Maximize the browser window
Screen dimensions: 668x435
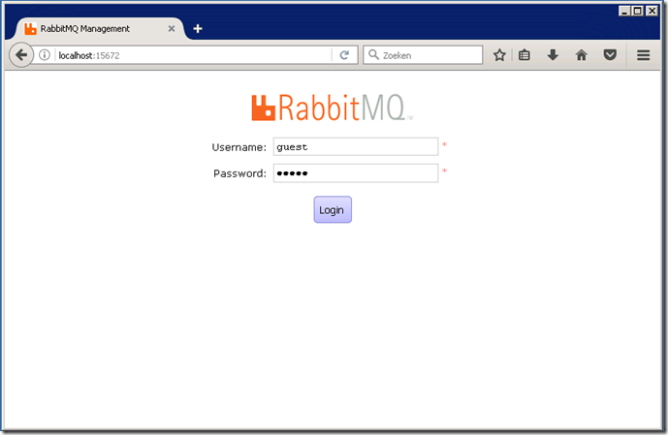point(638,11)
